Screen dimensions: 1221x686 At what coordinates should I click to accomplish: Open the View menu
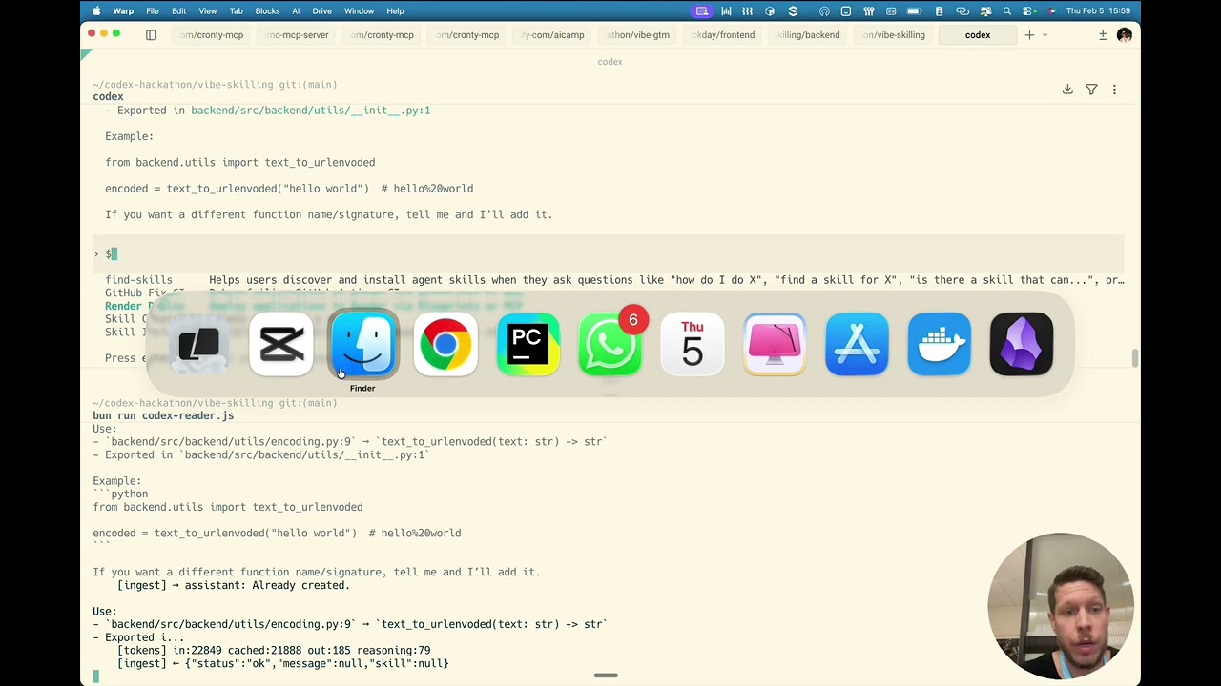207,11
